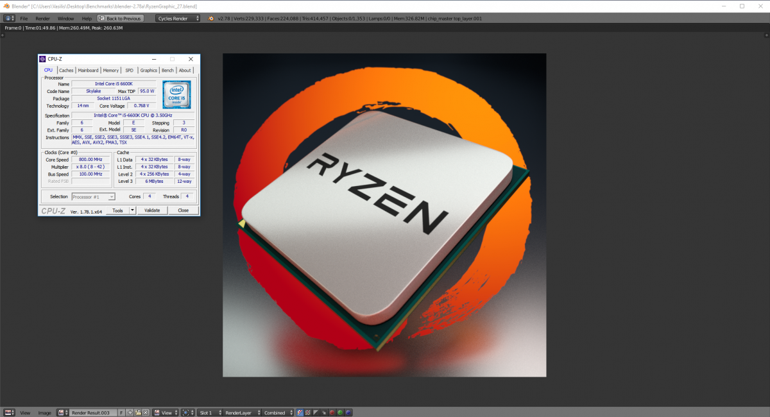The width and height of the screenshot is (770, 417).
Task: Toggle the red channel display
Action: coord(332,413)
